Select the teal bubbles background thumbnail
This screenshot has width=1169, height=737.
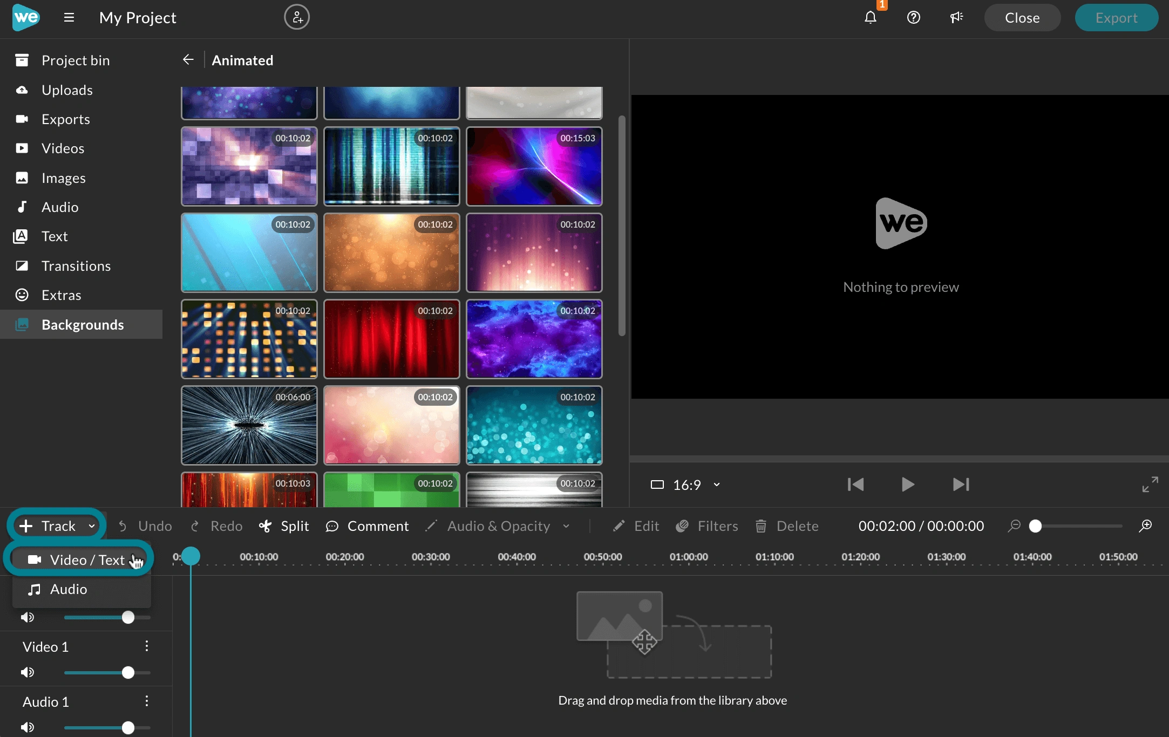click(x=534, y=425)
